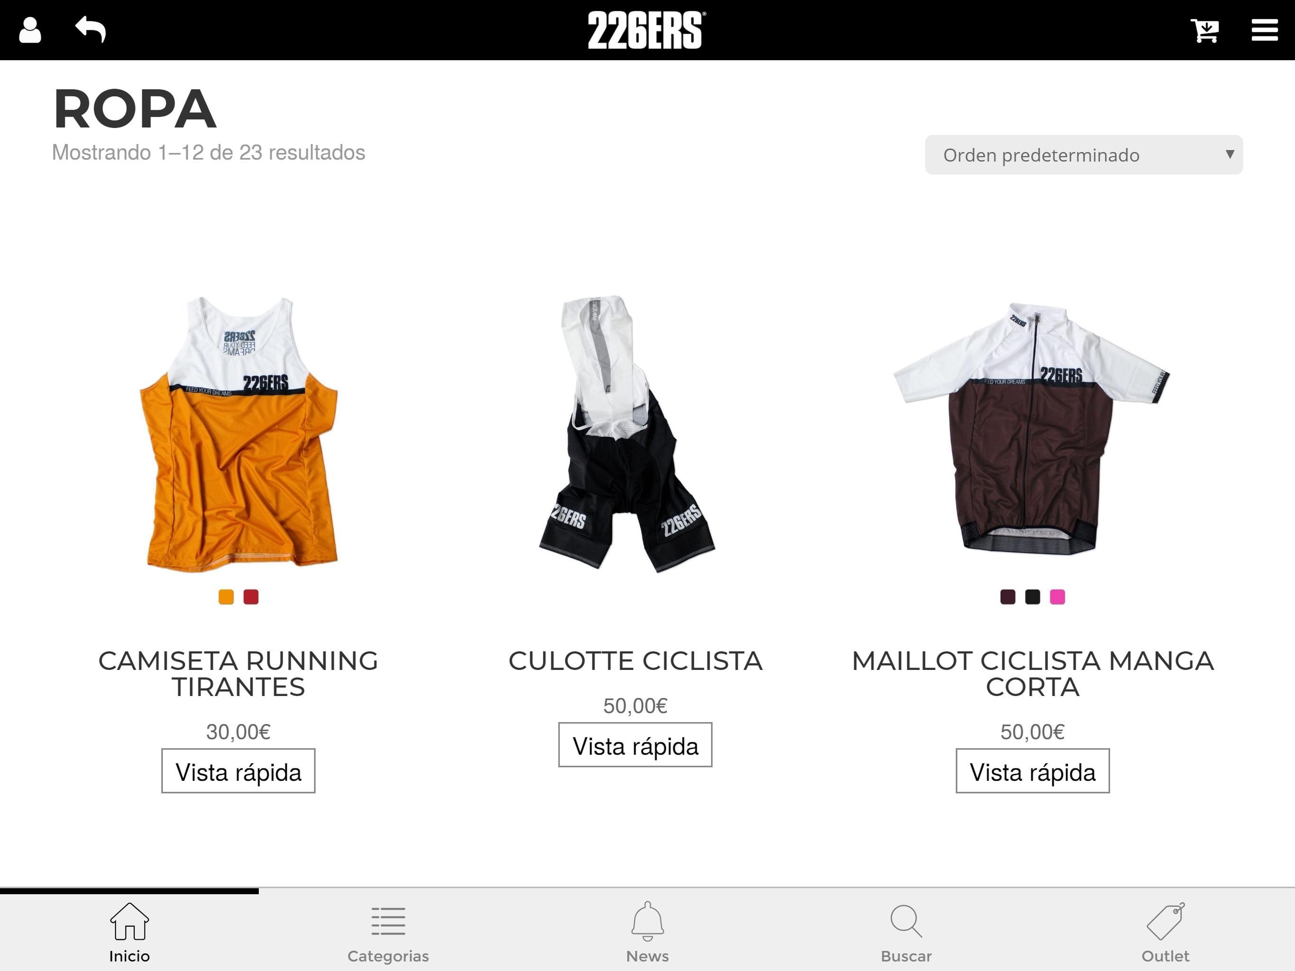Screen dimensions: 1295x971
Task: Go back with the return arrow
Action: click(x=91, y=29)
